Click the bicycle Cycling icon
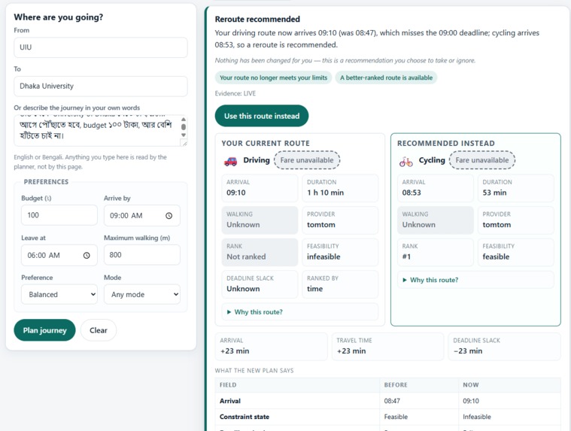The width and height of the screenshot is (571, 431). pos(405,161)
